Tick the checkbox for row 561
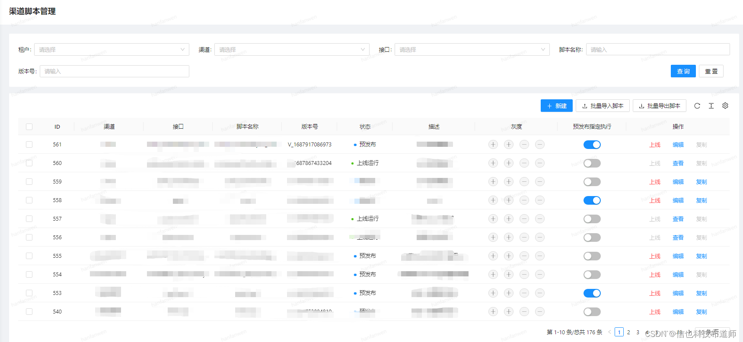Image resolution: width=743 pixels, height=342 pixels. click(x=29, y=144)
